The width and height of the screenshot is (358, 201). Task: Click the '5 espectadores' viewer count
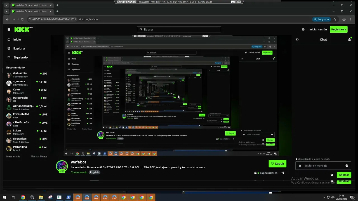(266, 173)
